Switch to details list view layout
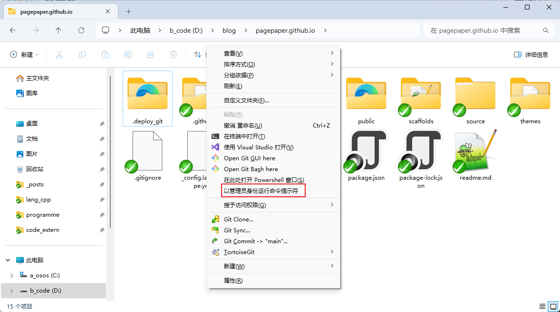The width and height of the screenshot is (560, 312). coord(542,306)
